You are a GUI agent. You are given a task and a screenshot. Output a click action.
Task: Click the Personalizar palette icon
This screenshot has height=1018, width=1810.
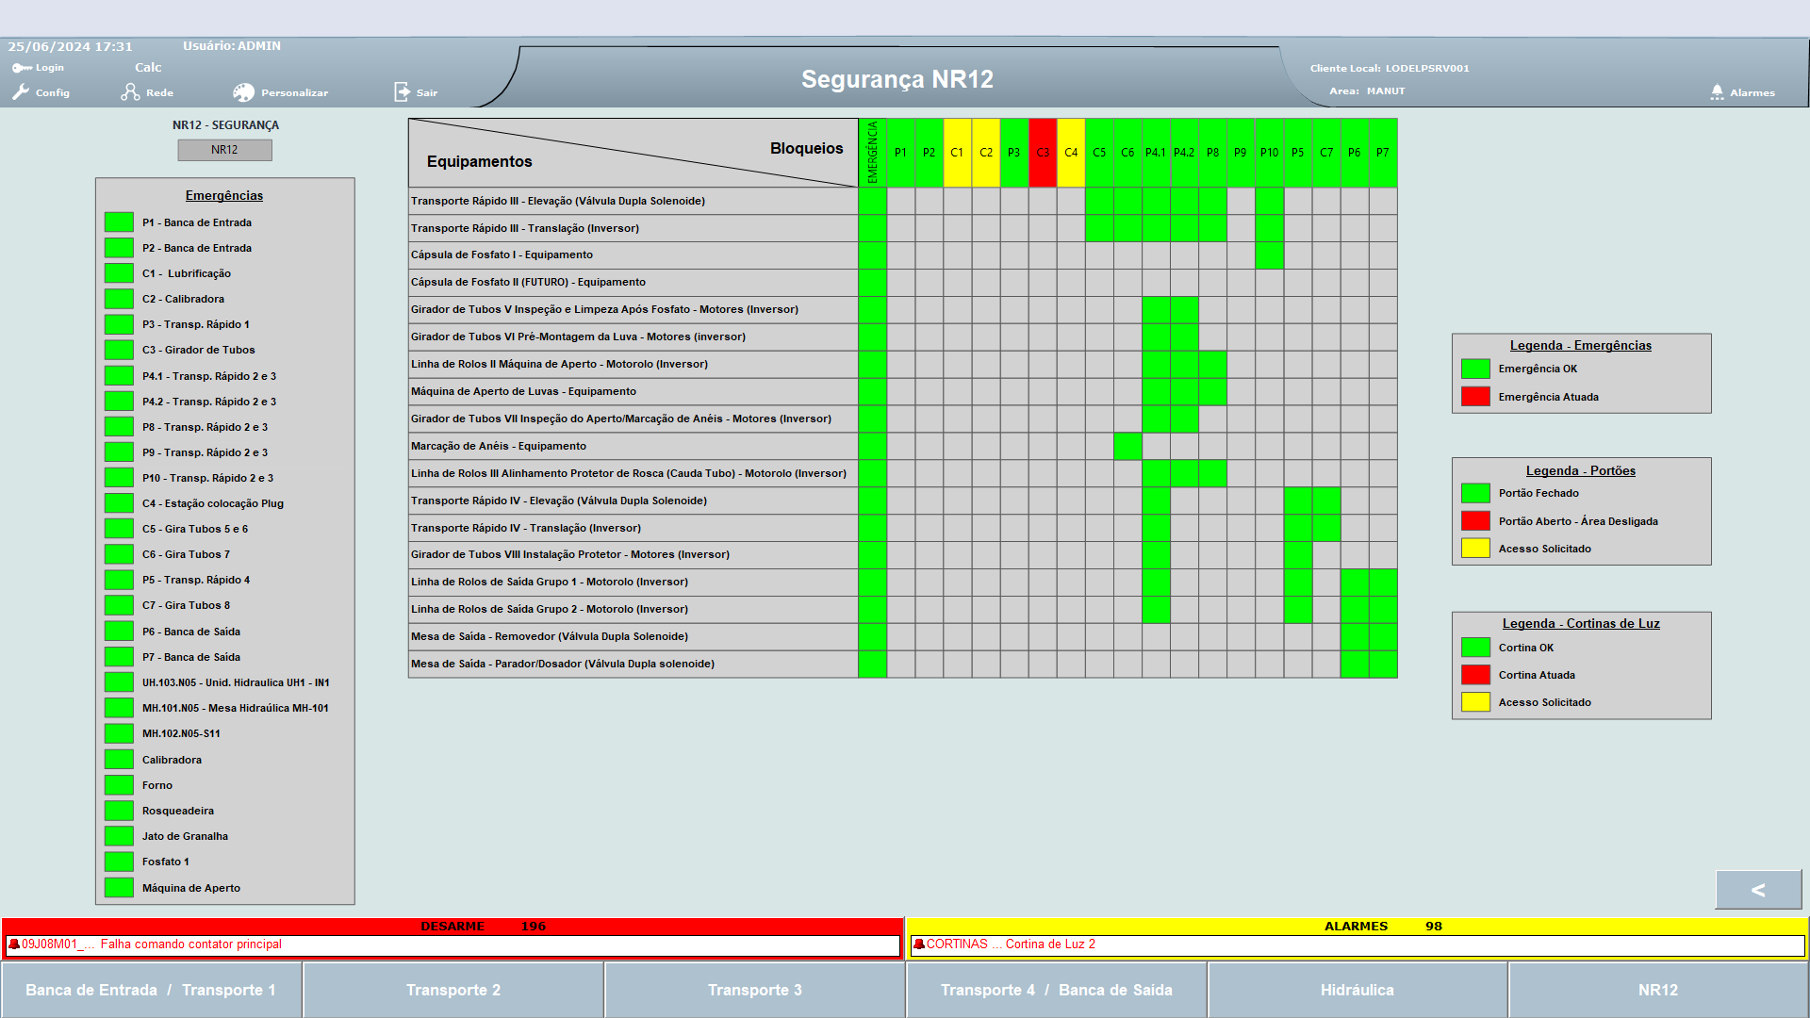(x=243, y=92)
